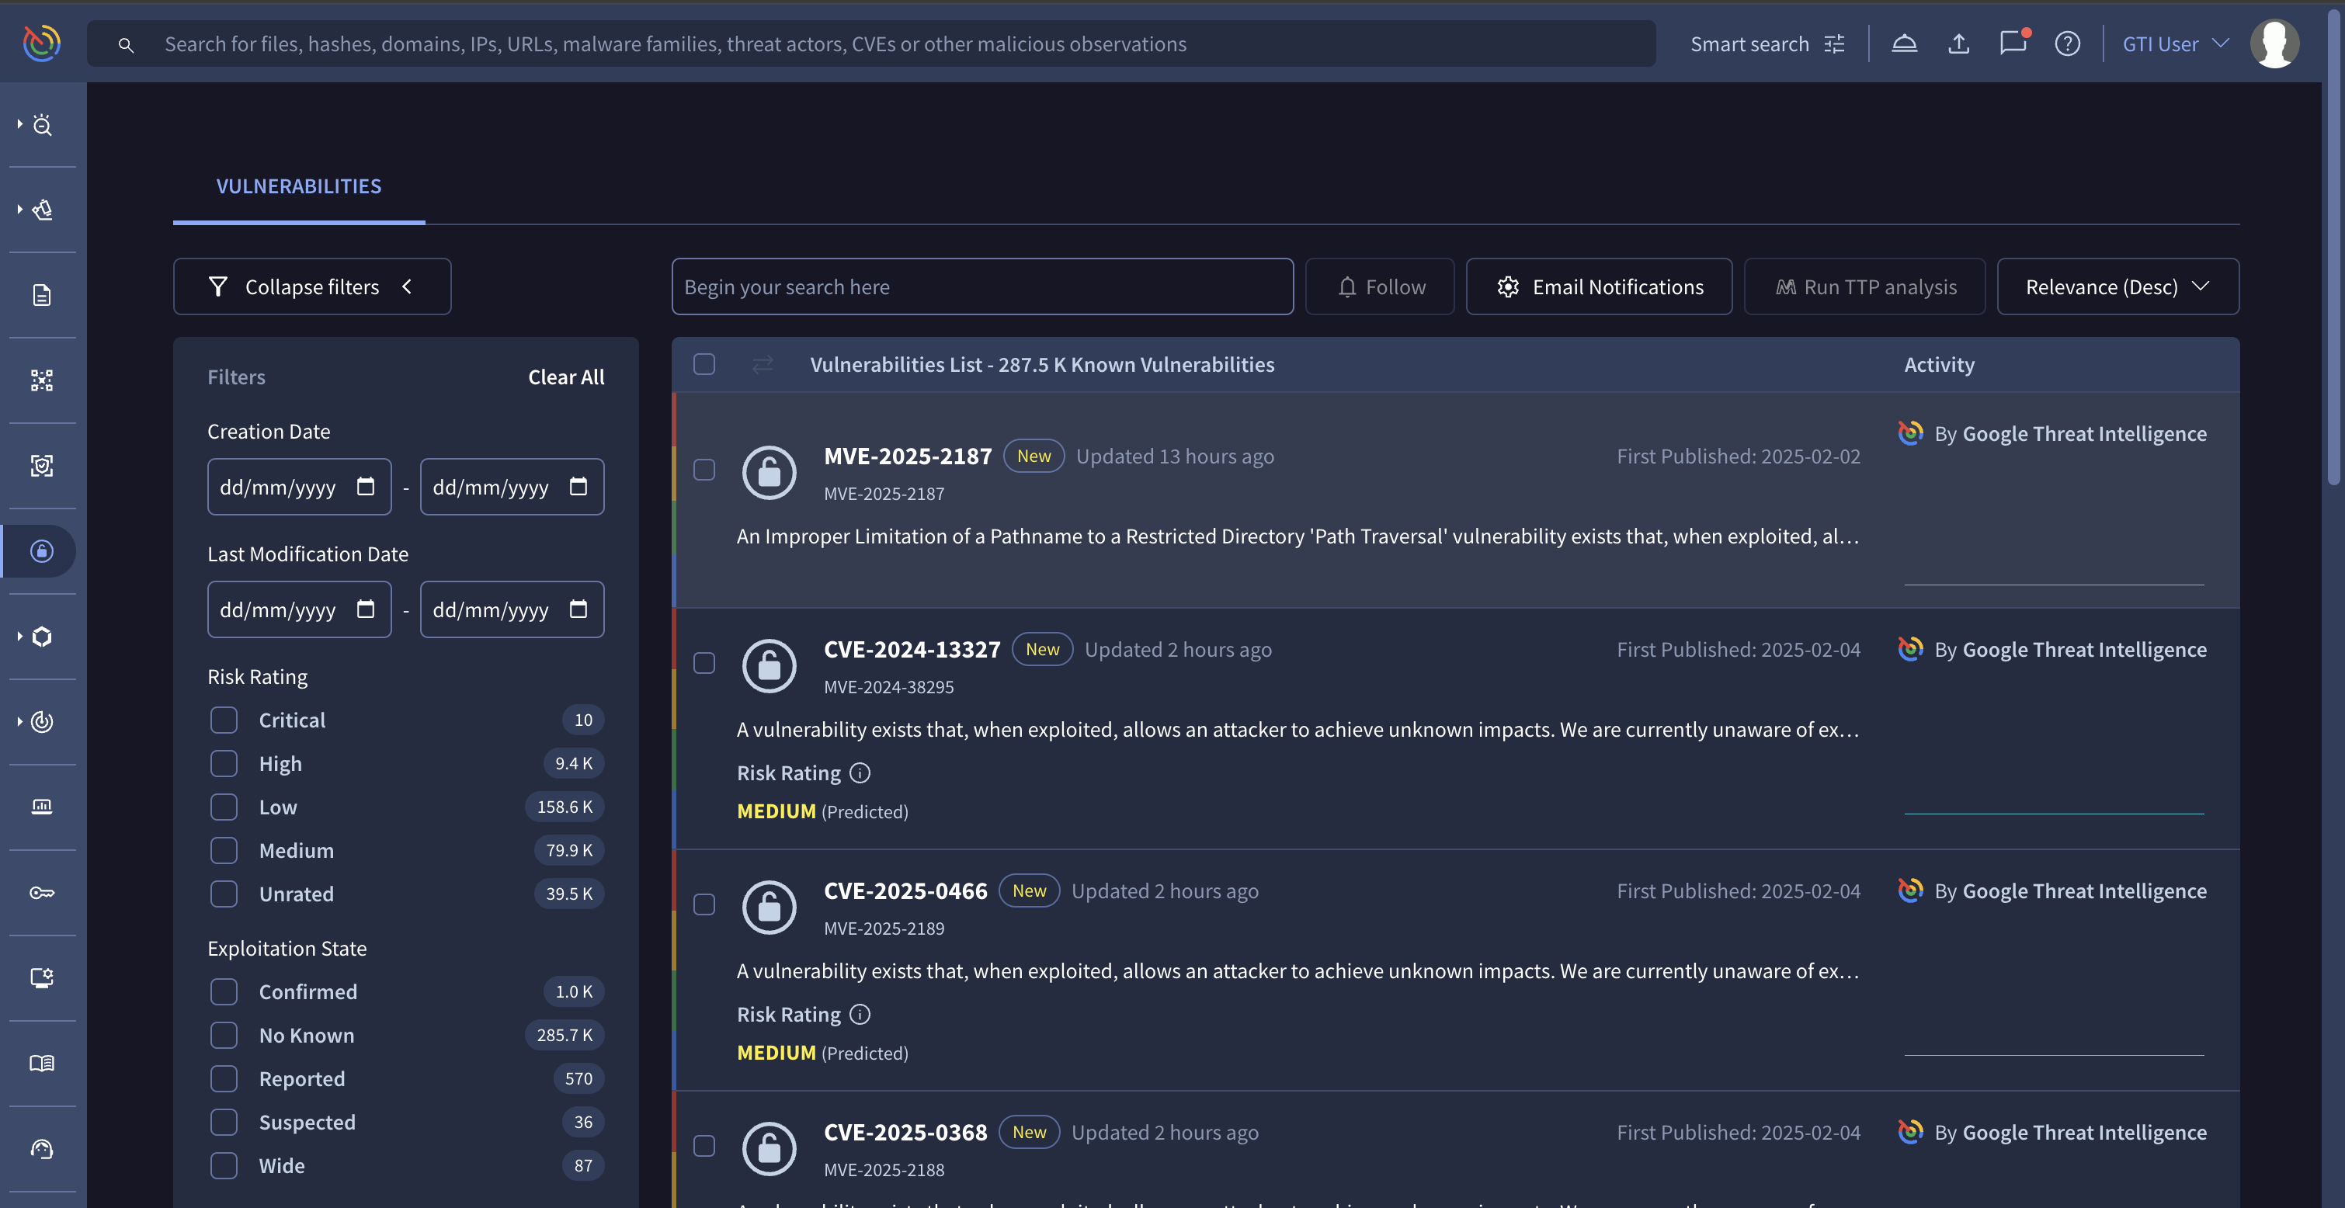Tick the select-all vulnerabilities checkbox

pyautogui.click(x=703, y=364)
